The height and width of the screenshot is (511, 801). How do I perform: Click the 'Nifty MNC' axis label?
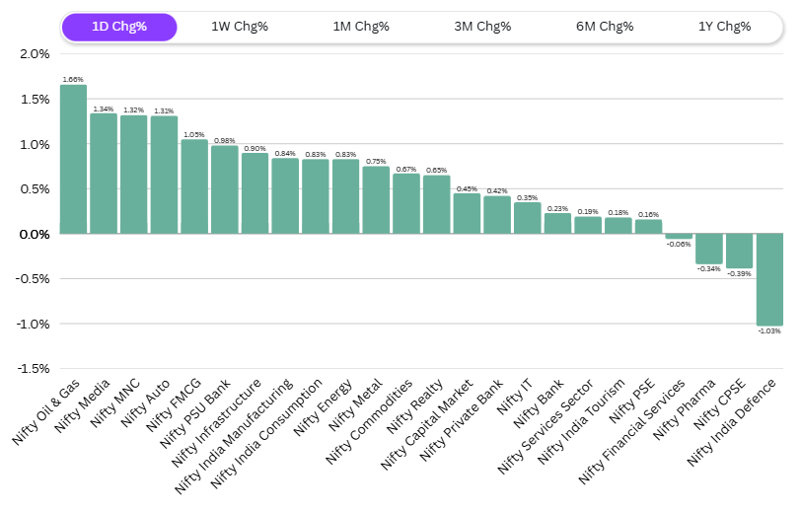[x=115, y=402]
